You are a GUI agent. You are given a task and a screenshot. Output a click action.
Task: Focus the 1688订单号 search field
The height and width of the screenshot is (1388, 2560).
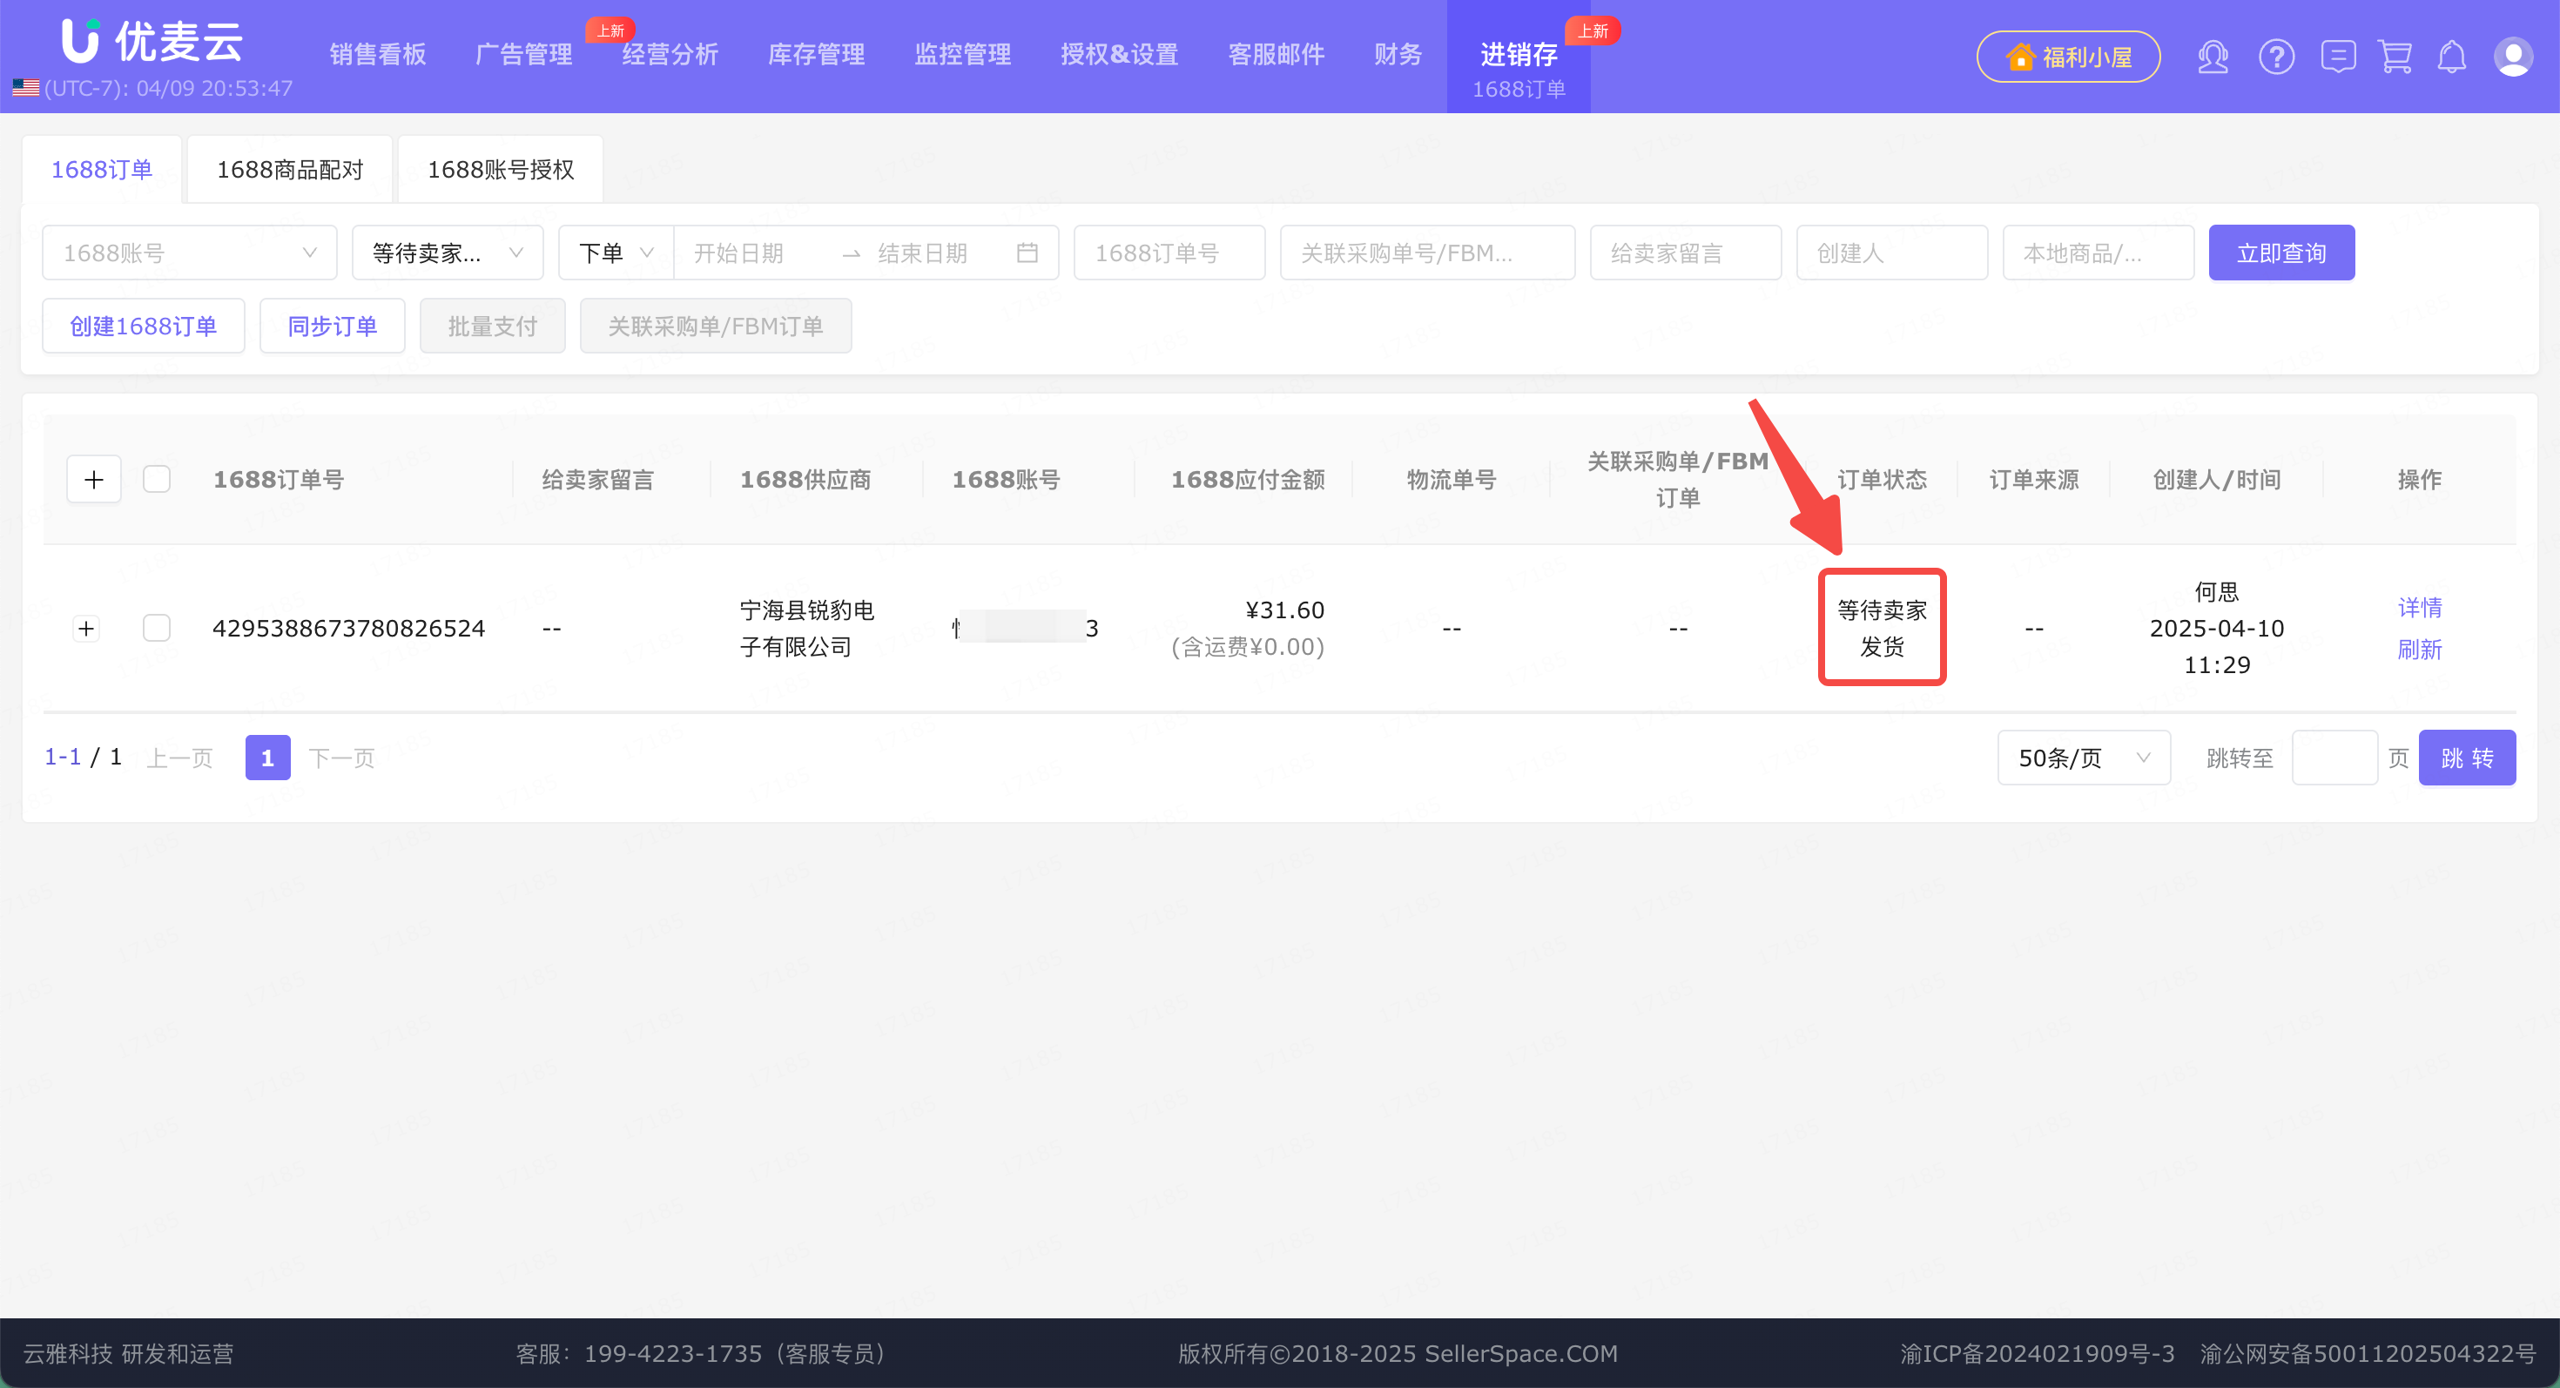[1169, 253]
